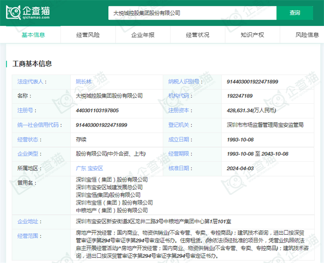Select operating status value 存续
The image size is (324, 263).
pos(81,140)
